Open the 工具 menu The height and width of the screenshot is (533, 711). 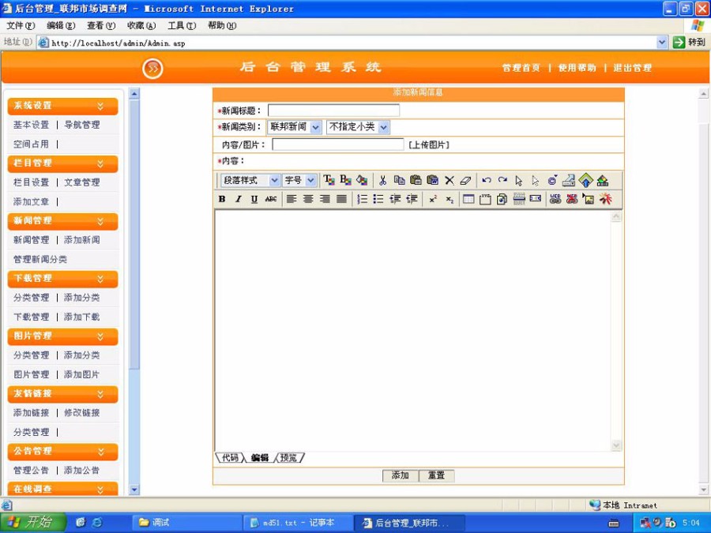[x=182, y=26]
